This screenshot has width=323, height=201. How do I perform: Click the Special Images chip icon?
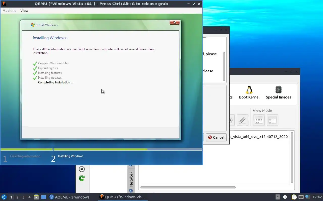pos(278,90)
